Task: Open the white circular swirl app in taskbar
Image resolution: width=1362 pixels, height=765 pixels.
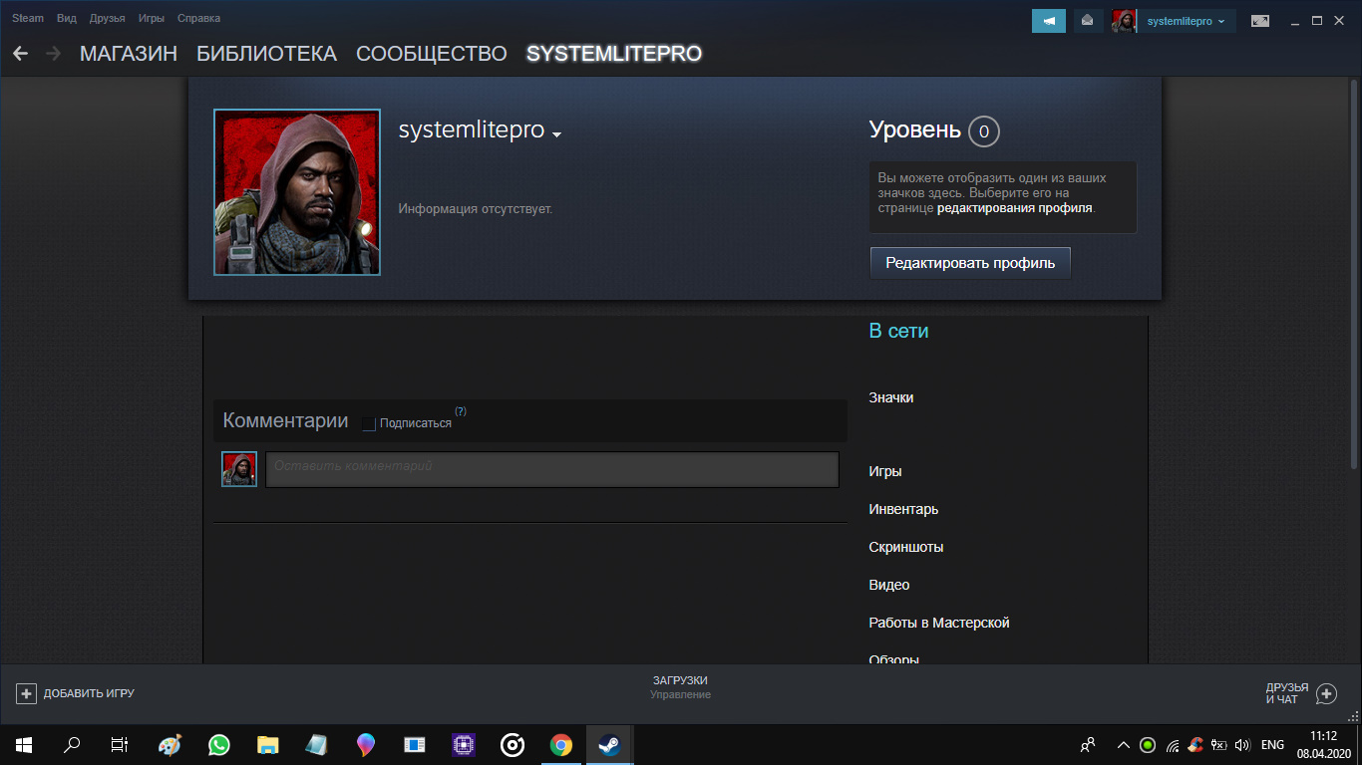Action: 512,744
